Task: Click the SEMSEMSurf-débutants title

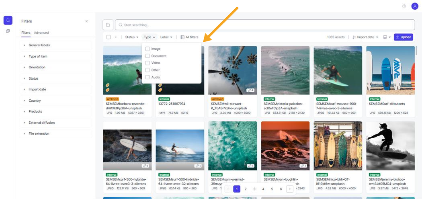Action: pyautogui.click(x=387, y=104)
